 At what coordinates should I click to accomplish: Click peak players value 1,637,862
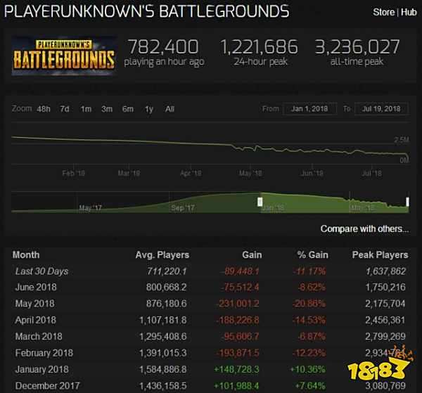(385, 271)
